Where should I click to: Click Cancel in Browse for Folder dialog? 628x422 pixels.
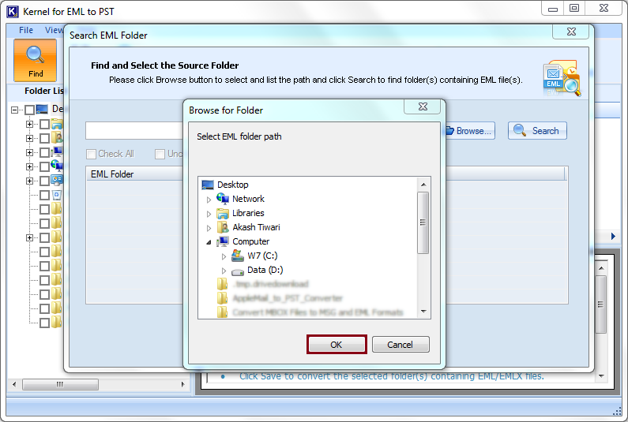[400, 345]
